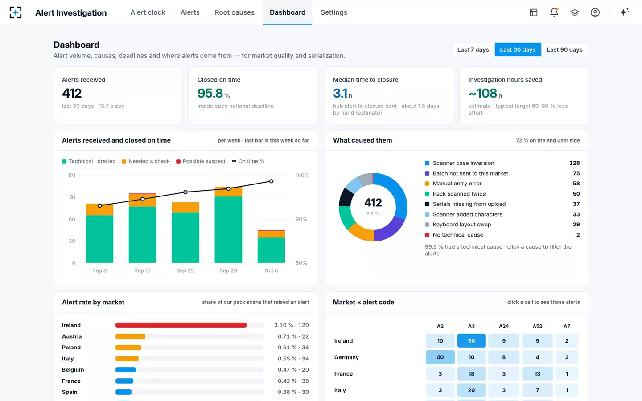Click the Serials missing from upload black swatch
This screenshot has width=642, height=401.
(x=427, y=204)
